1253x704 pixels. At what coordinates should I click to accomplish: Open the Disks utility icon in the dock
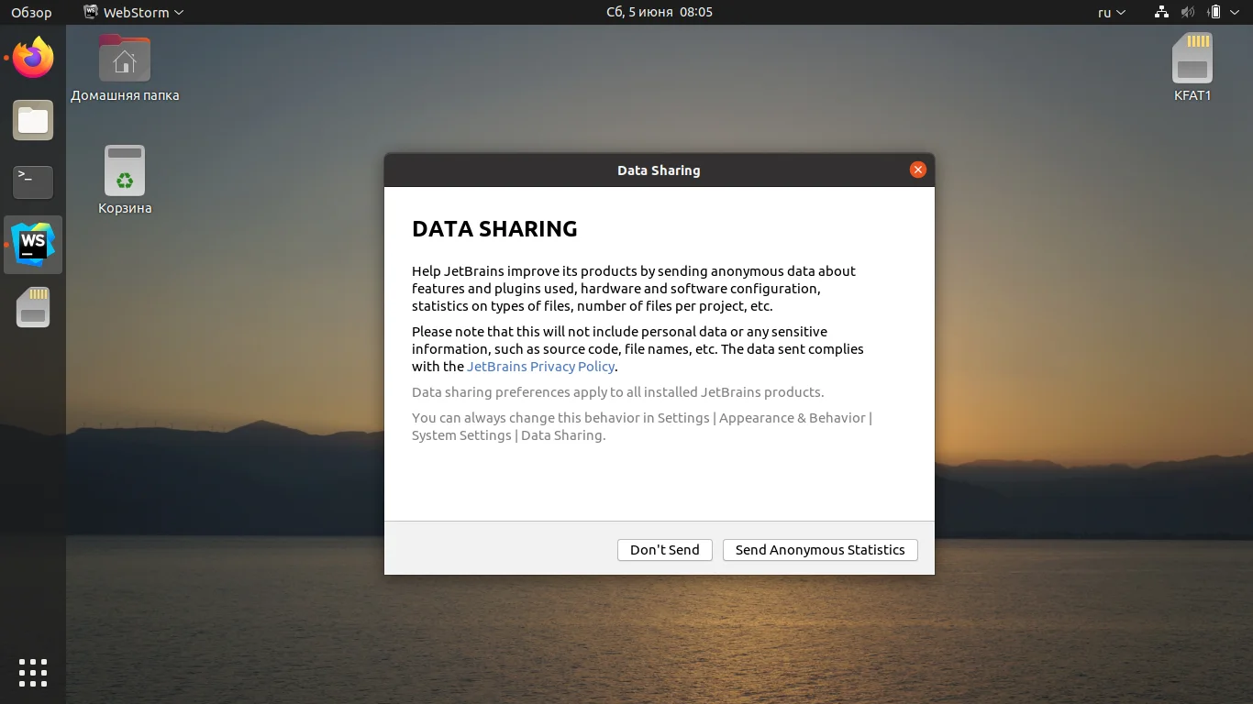[33, 307]
